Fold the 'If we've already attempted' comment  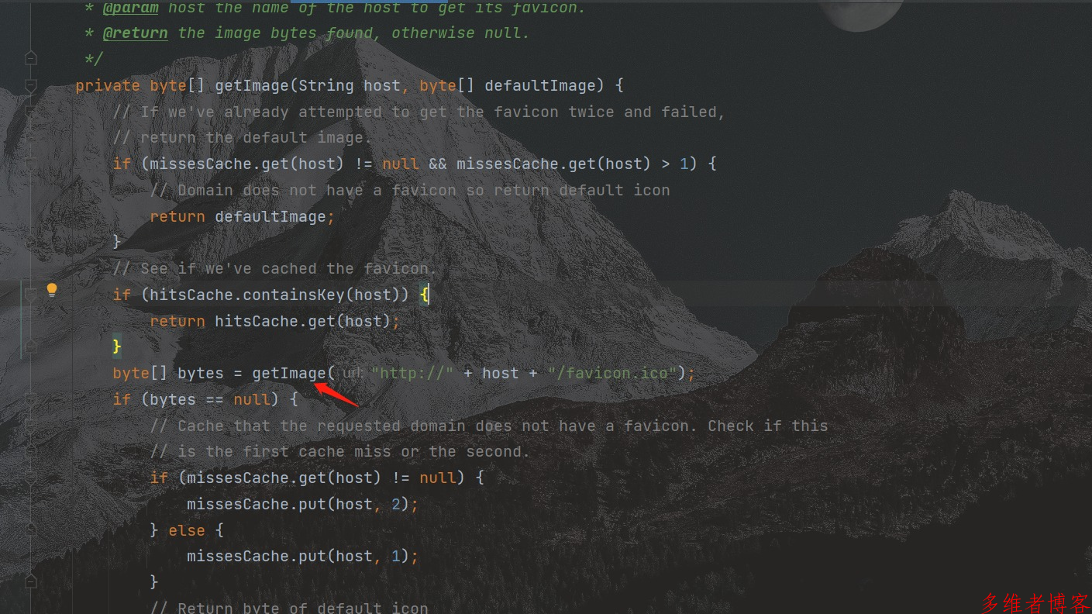pyautogui.click(x=31, y=112)
